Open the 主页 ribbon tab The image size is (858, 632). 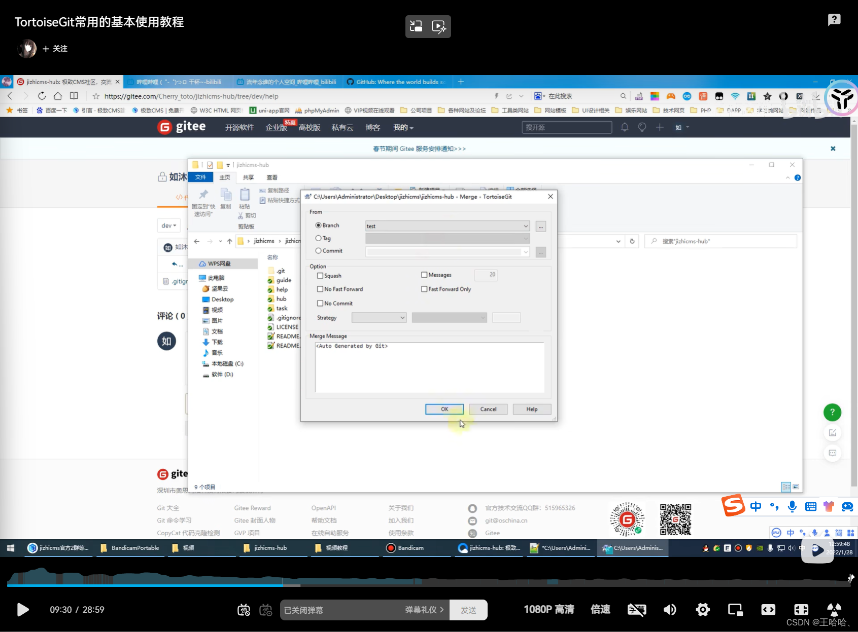pos(225,177)
